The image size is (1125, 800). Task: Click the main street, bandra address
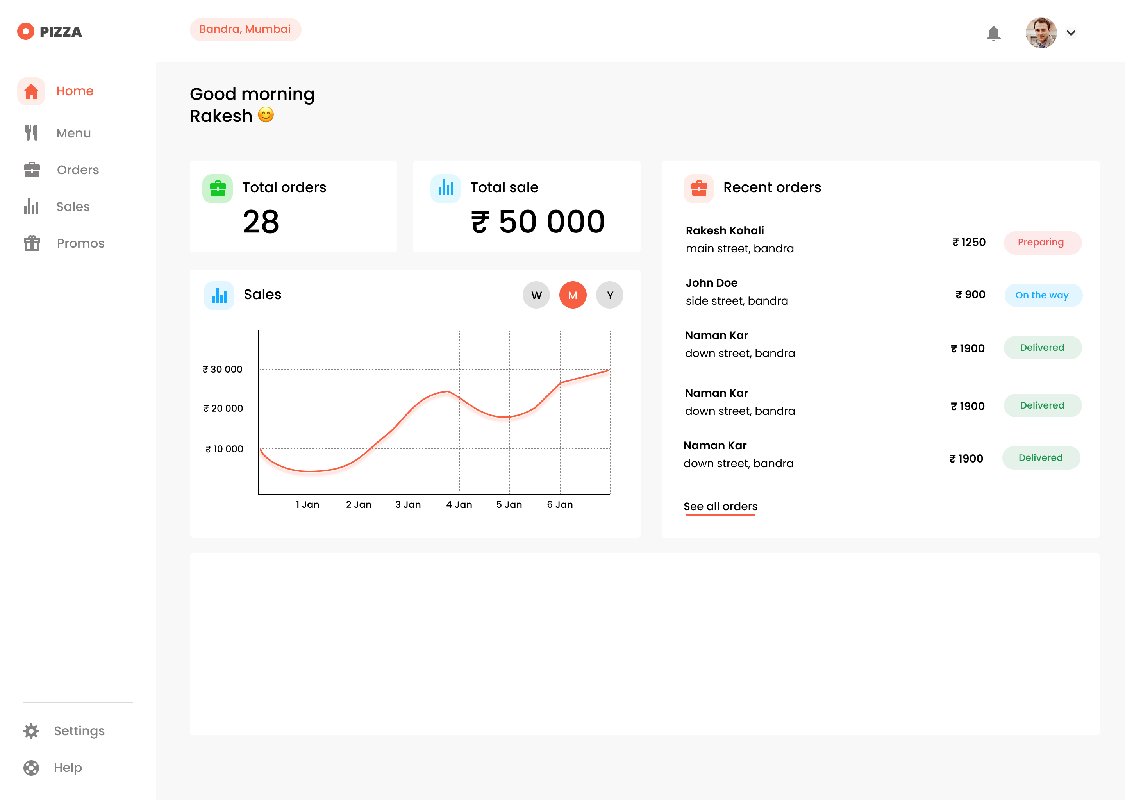[x=740, y=249]
